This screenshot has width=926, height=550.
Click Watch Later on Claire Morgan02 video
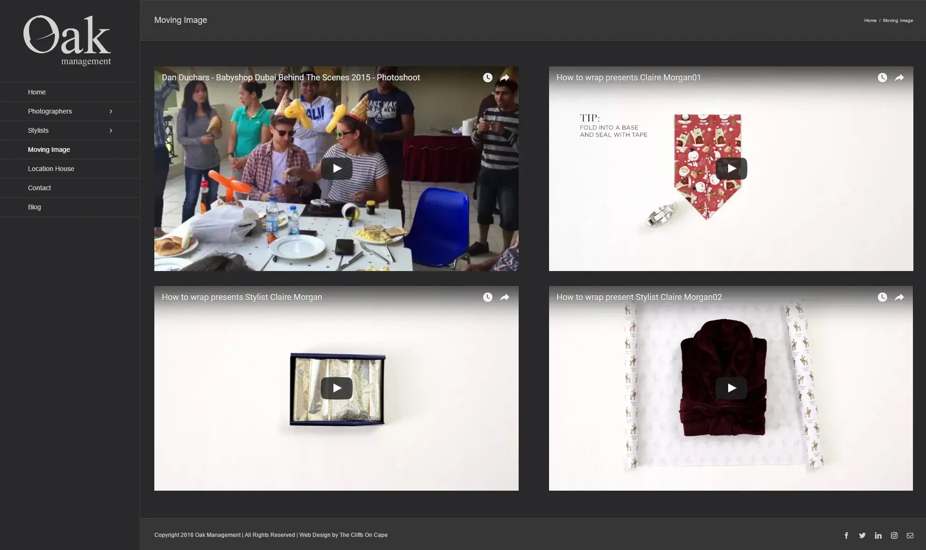coord(882,297)
